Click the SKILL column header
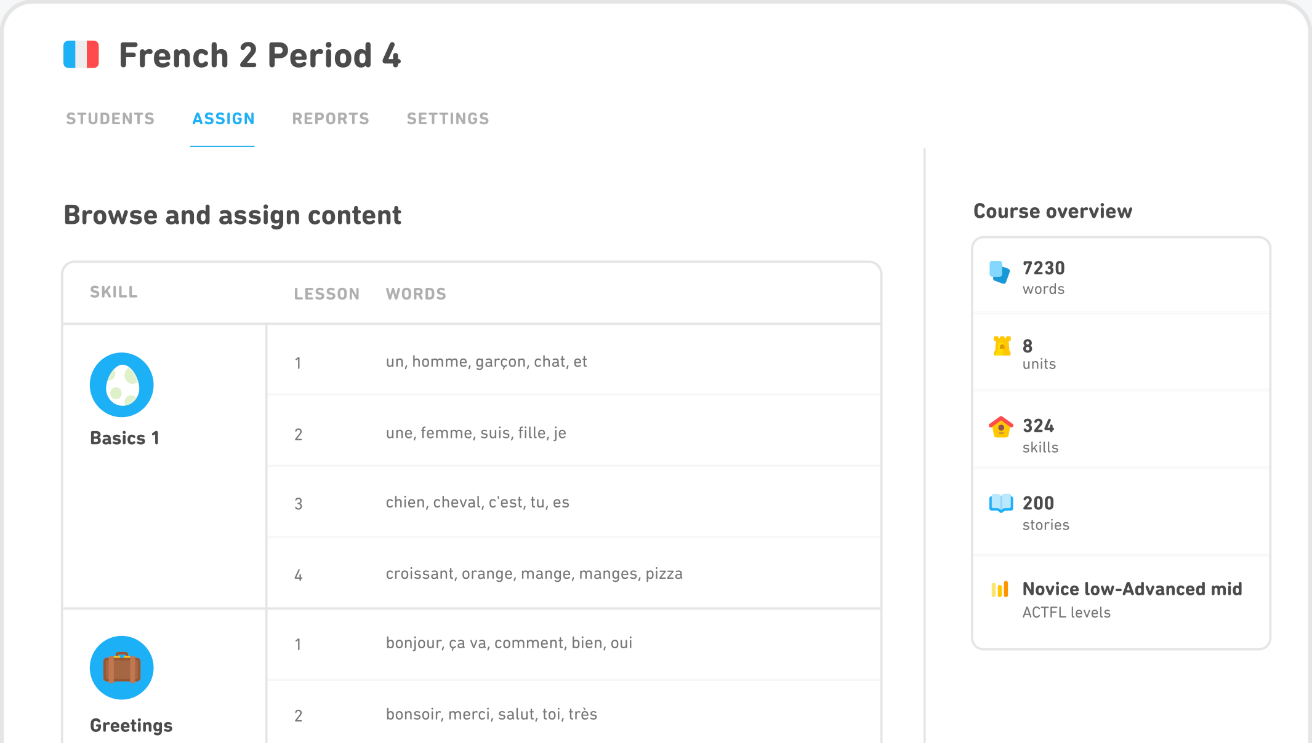Viewport: 1312px width, 743px height. tap(114, 292)
